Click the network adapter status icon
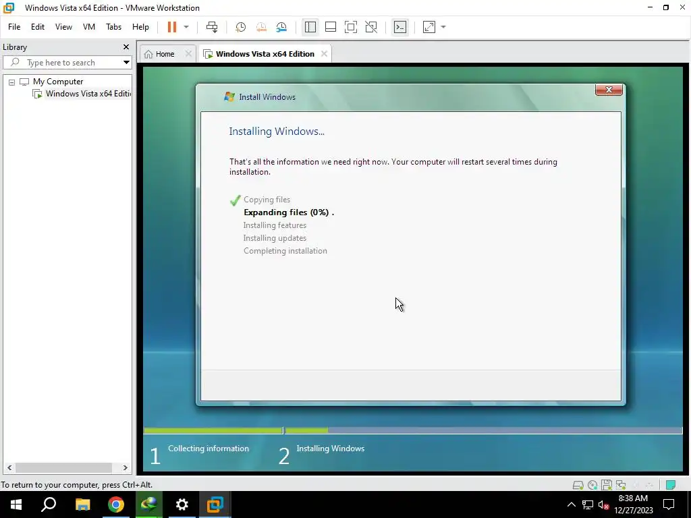This screenshot has width=691, height=518. coord(621,485)
